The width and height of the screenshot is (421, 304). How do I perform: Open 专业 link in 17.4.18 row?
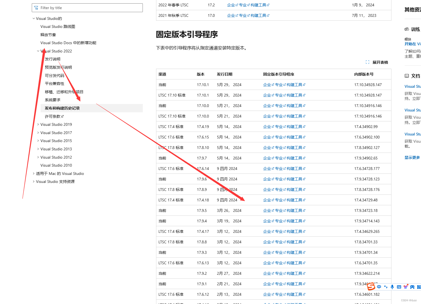279,200
